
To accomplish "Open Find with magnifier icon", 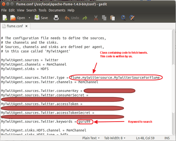I will (x=123, y=18).
